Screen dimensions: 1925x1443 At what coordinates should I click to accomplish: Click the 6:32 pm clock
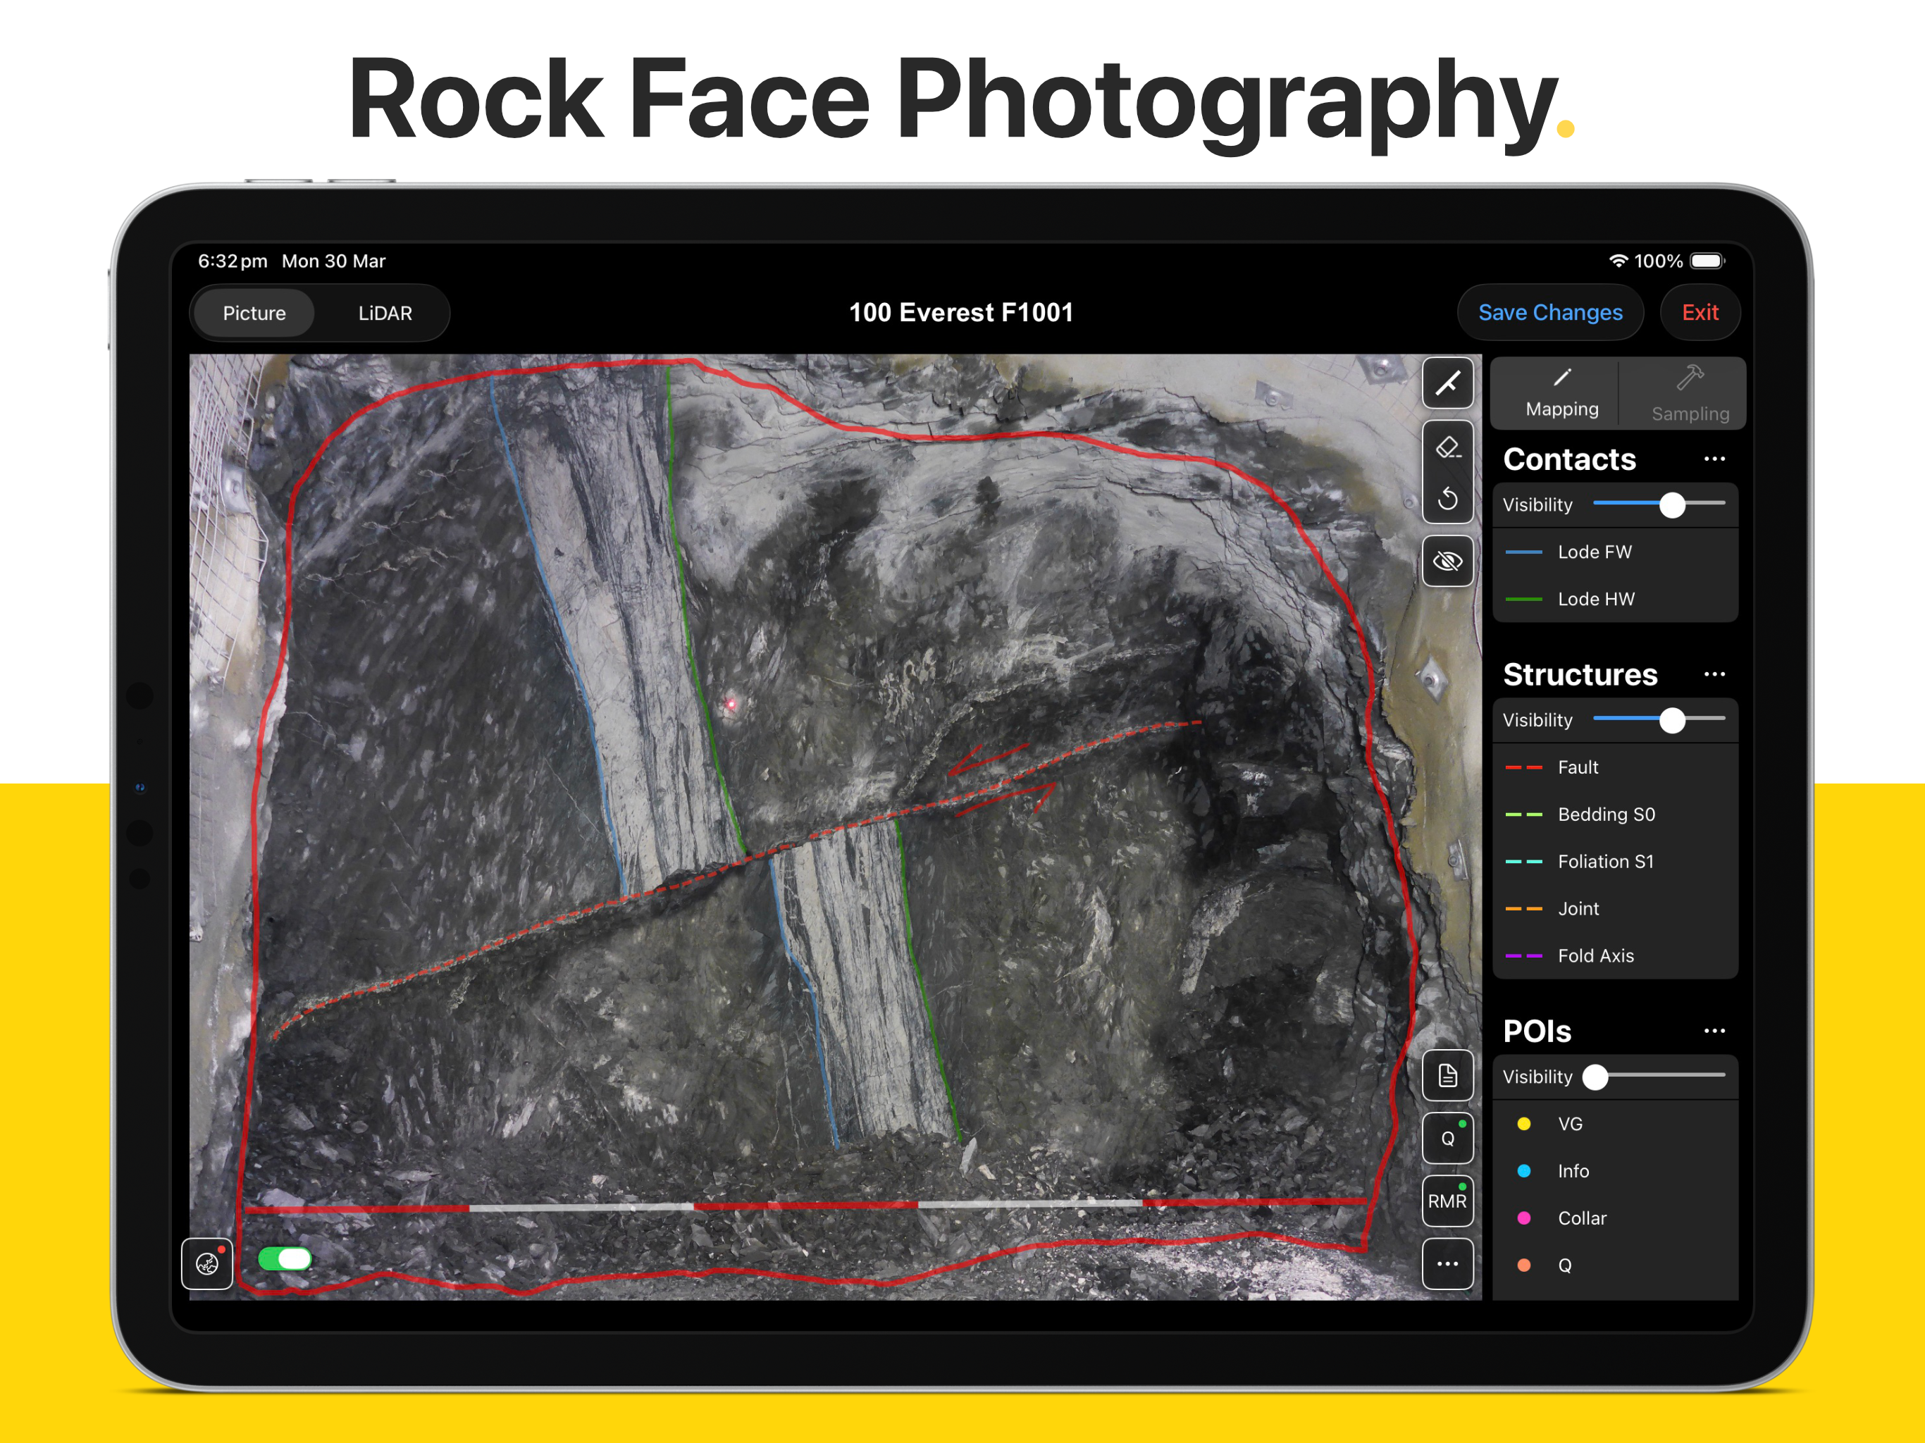[x=233, y=260]
